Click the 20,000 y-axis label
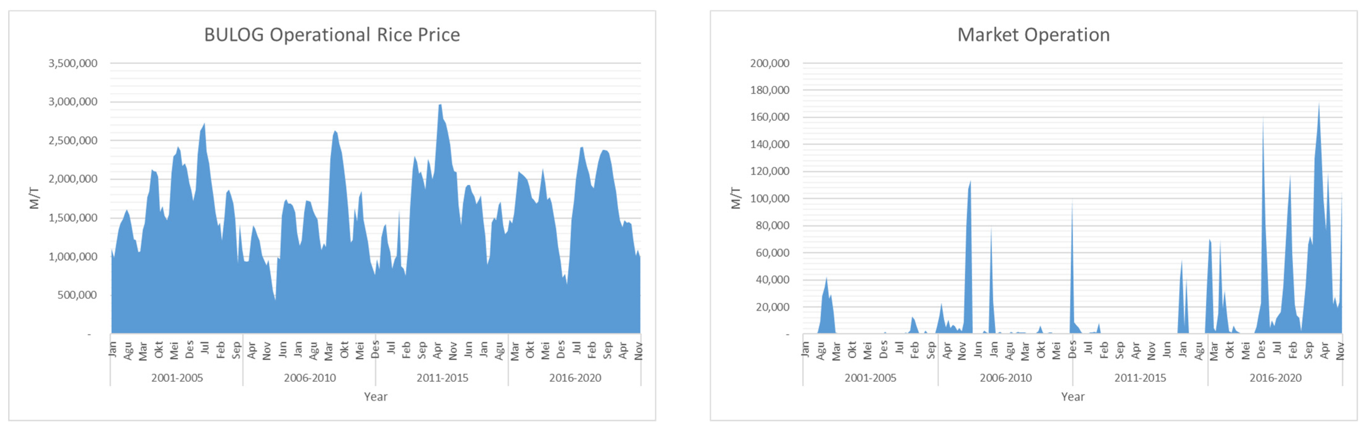This screenshot has height=432, width=1364. (773, 307)
